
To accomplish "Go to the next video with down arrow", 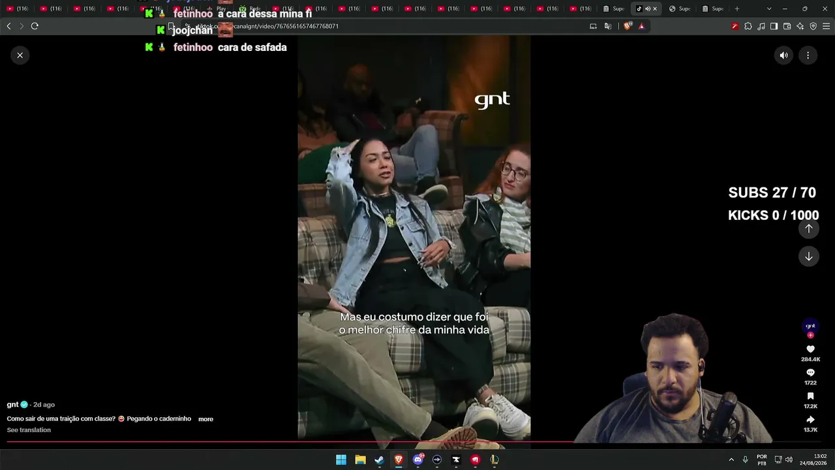I will click(x=808, y=257).
